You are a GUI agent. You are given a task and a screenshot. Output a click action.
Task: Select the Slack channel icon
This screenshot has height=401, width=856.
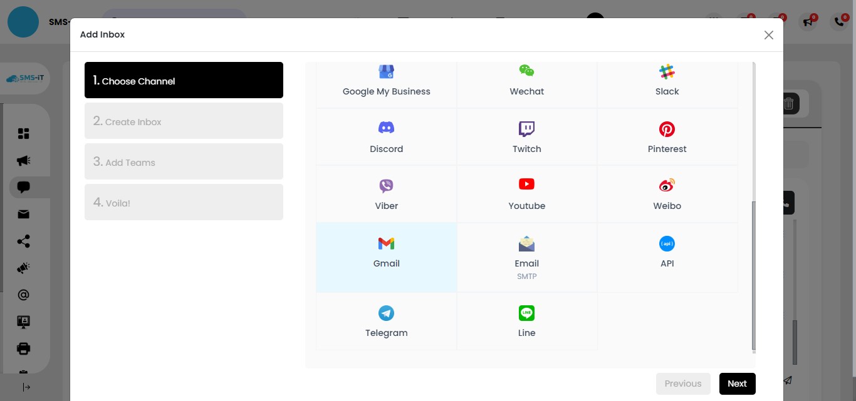pyautogui.click(x=667, y=71)
